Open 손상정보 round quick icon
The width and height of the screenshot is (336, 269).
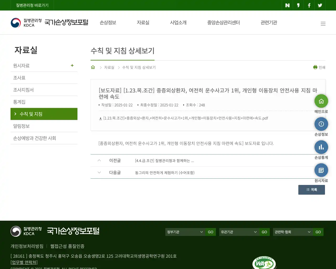(321, 124)
